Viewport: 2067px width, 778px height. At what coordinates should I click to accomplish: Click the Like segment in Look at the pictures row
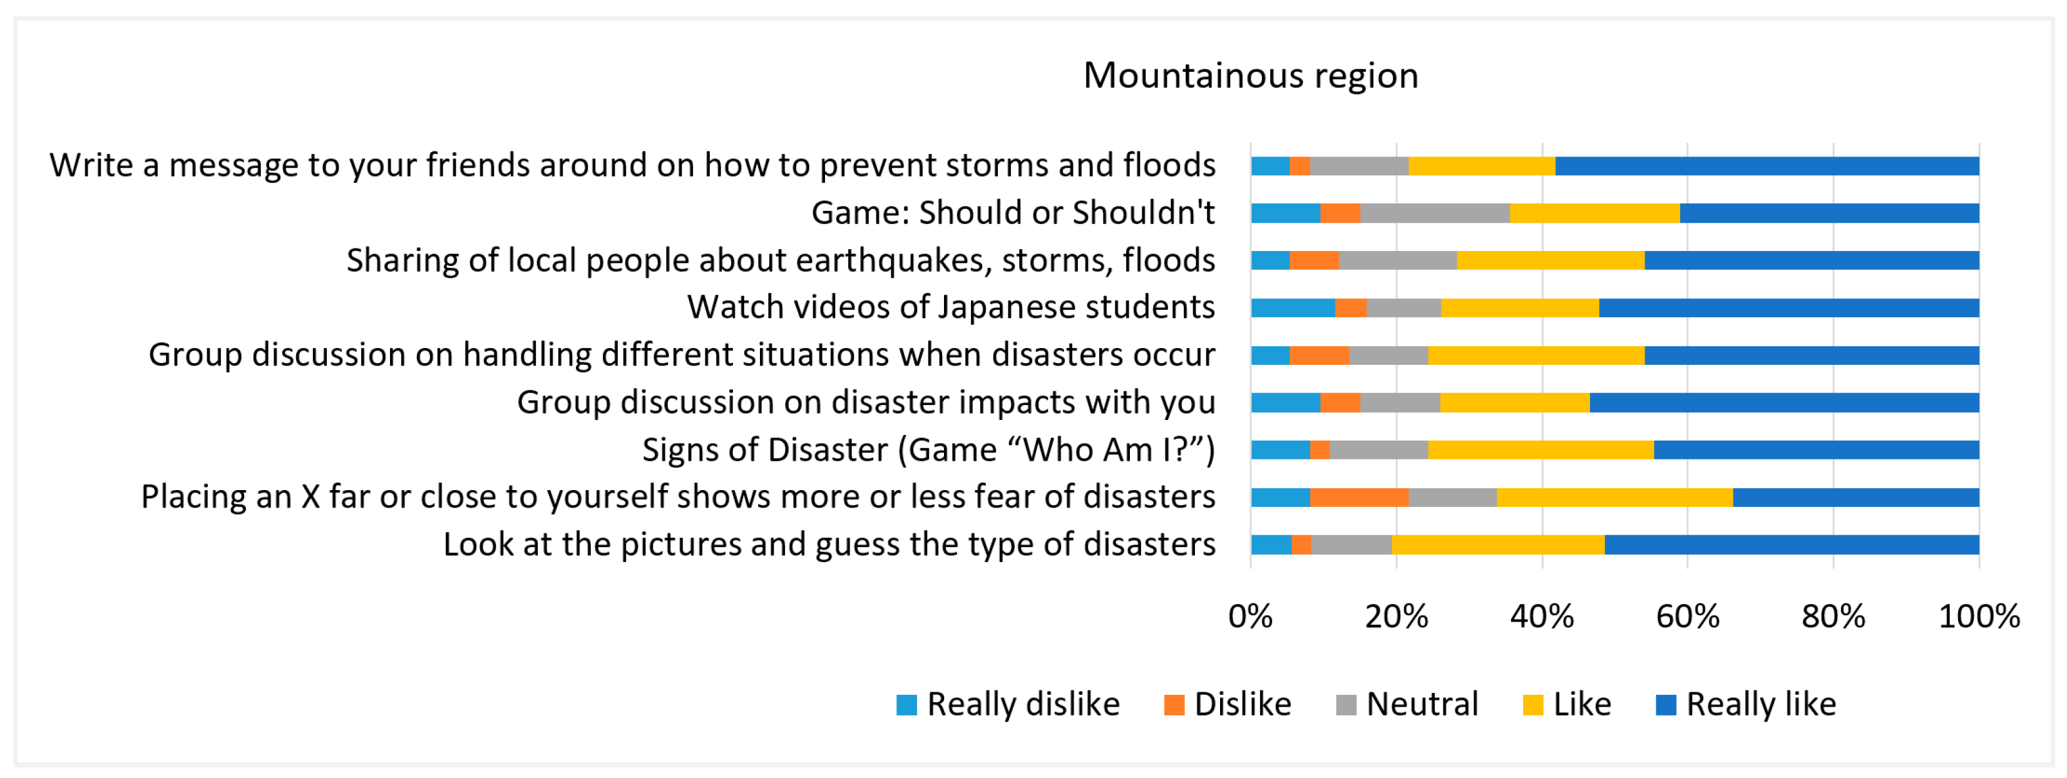pos(1498,545)
